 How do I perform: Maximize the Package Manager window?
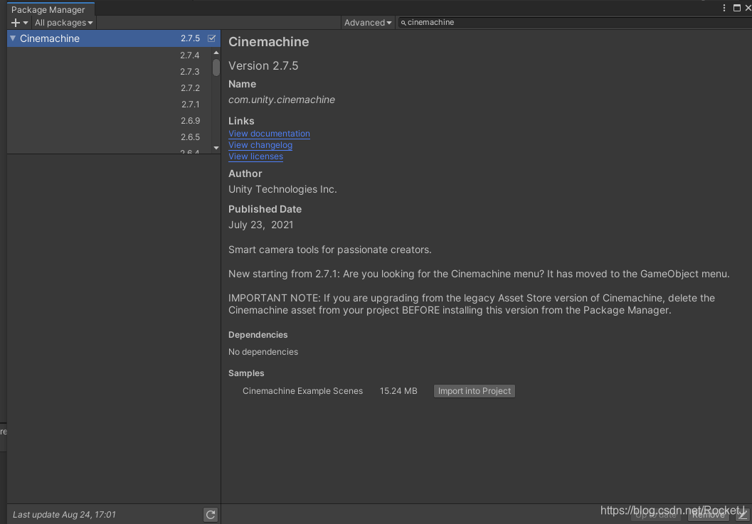pyautogui.click(x=737, y=8)
